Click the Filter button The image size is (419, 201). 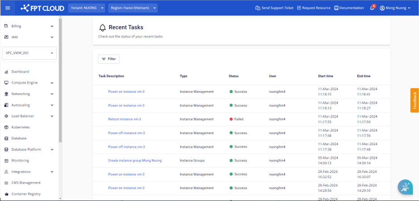pos(109,59)
